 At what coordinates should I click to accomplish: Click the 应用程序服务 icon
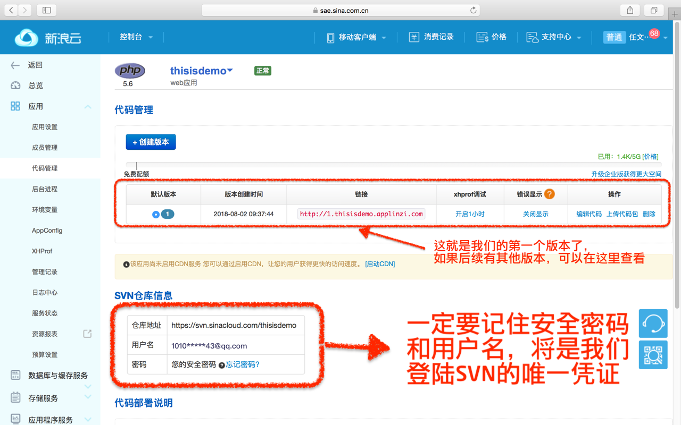click(15, 419)
